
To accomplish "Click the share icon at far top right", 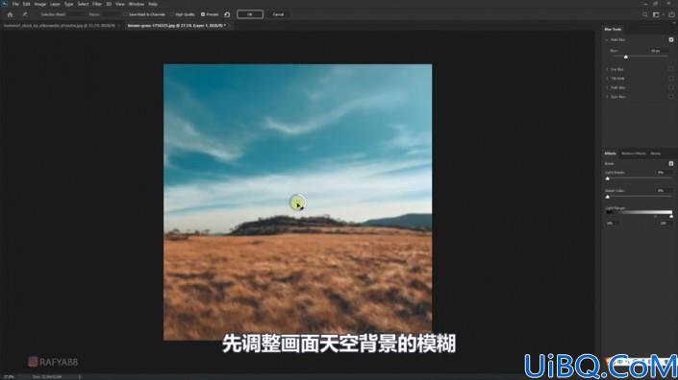I will point(671,14).
